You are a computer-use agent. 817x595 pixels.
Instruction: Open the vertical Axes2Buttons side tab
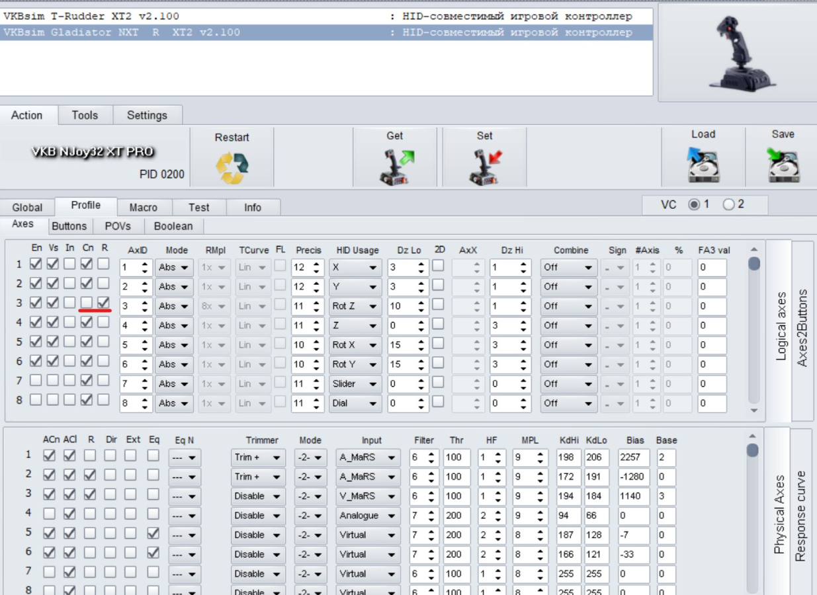coord(804,328)
